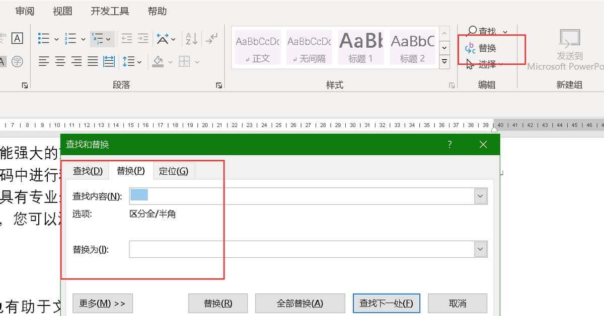Open the 查找内容 combo box dropdown
This screenshot has height=316, width=604.
(480, 196)
